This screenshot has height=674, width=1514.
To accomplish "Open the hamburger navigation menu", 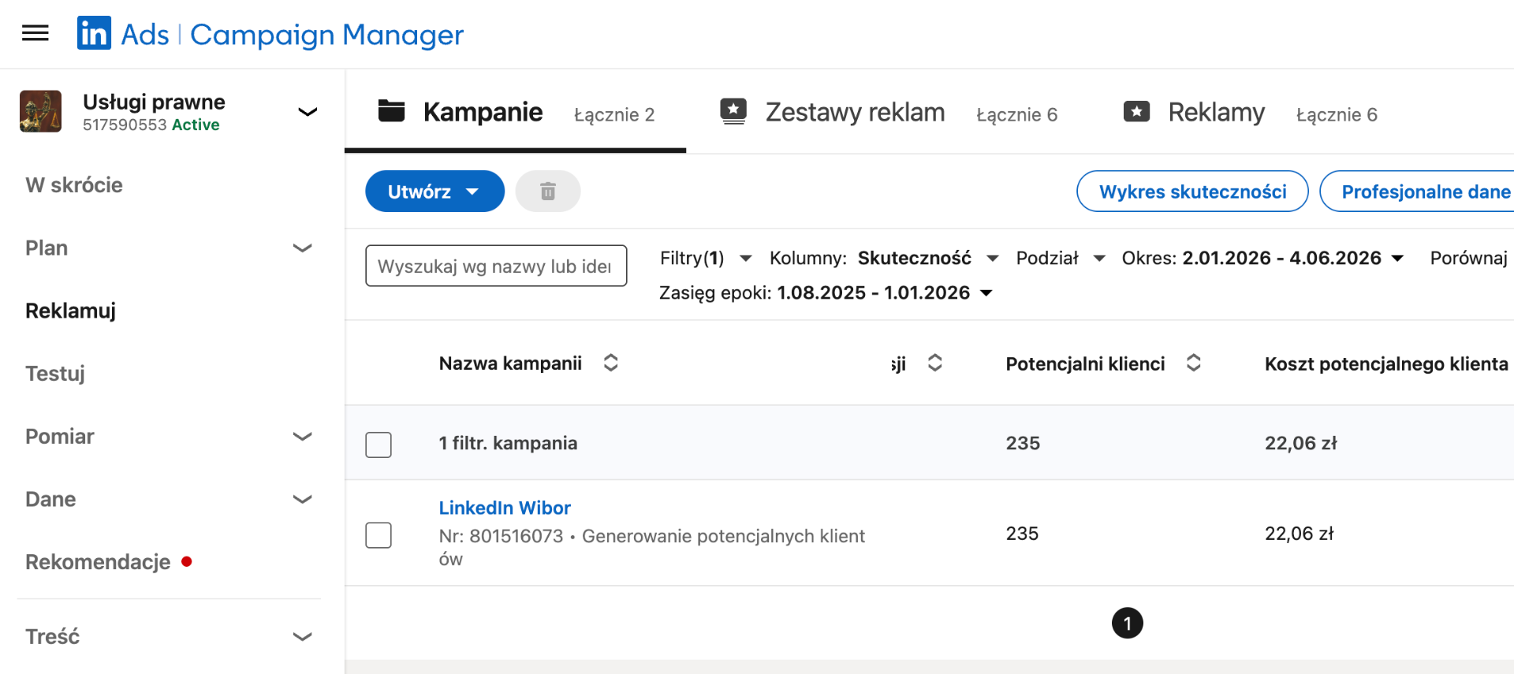I will tap(35, 33).
